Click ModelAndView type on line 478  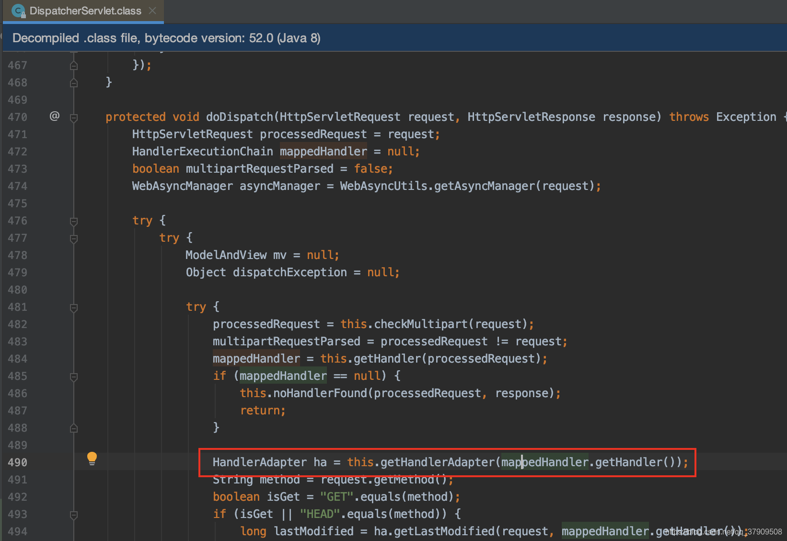226,255
